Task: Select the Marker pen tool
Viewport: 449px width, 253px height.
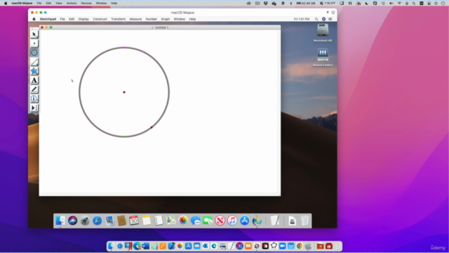Action: [x=34, y=89]
